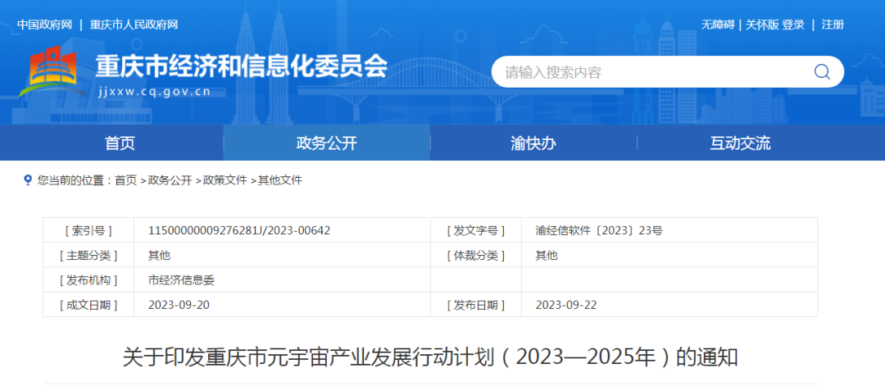Click the site title 重庆市经济和信息化委员会
This screenshot has height=386, width=885.
point(241,67)
